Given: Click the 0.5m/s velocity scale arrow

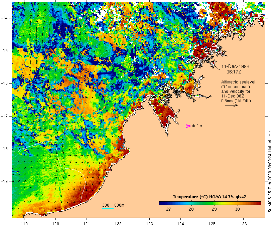Looking at the screenshot, I should (231, 105).
